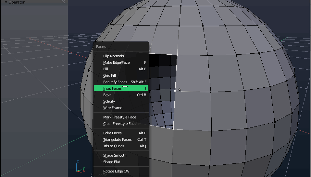Select Grid Fill option
This screenshot has height=177, width=311.
point(121,75)
